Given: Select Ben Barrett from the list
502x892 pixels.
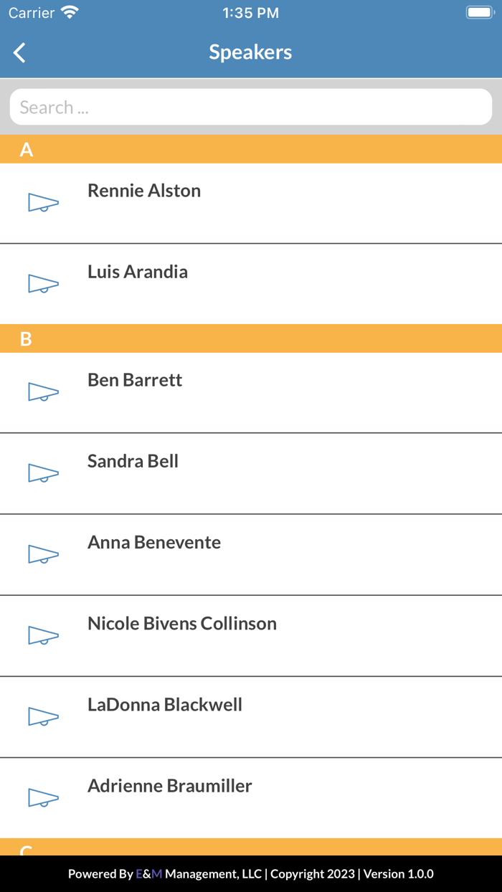Looking at the screenshot, I should (x=135, y=380).
